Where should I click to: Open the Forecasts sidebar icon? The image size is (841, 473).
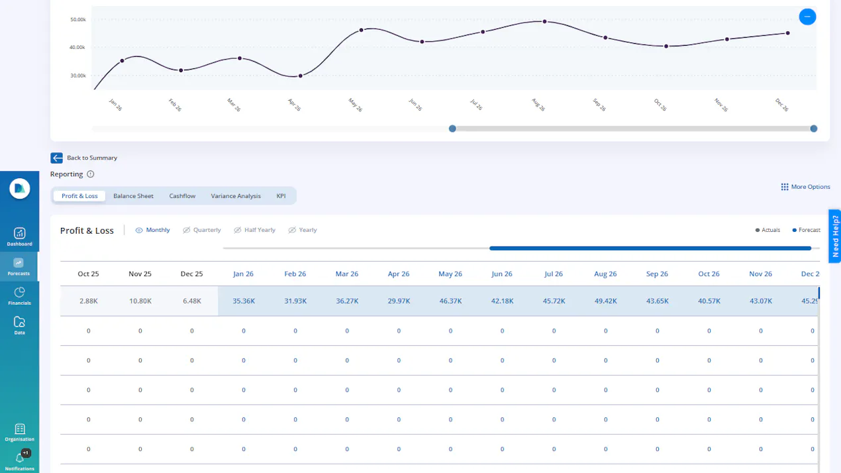tap(19, 263)
